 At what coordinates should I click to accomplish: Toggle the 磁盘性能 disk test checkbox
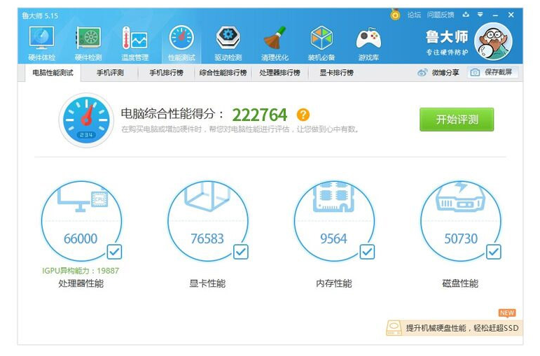(x=494, y=251)
